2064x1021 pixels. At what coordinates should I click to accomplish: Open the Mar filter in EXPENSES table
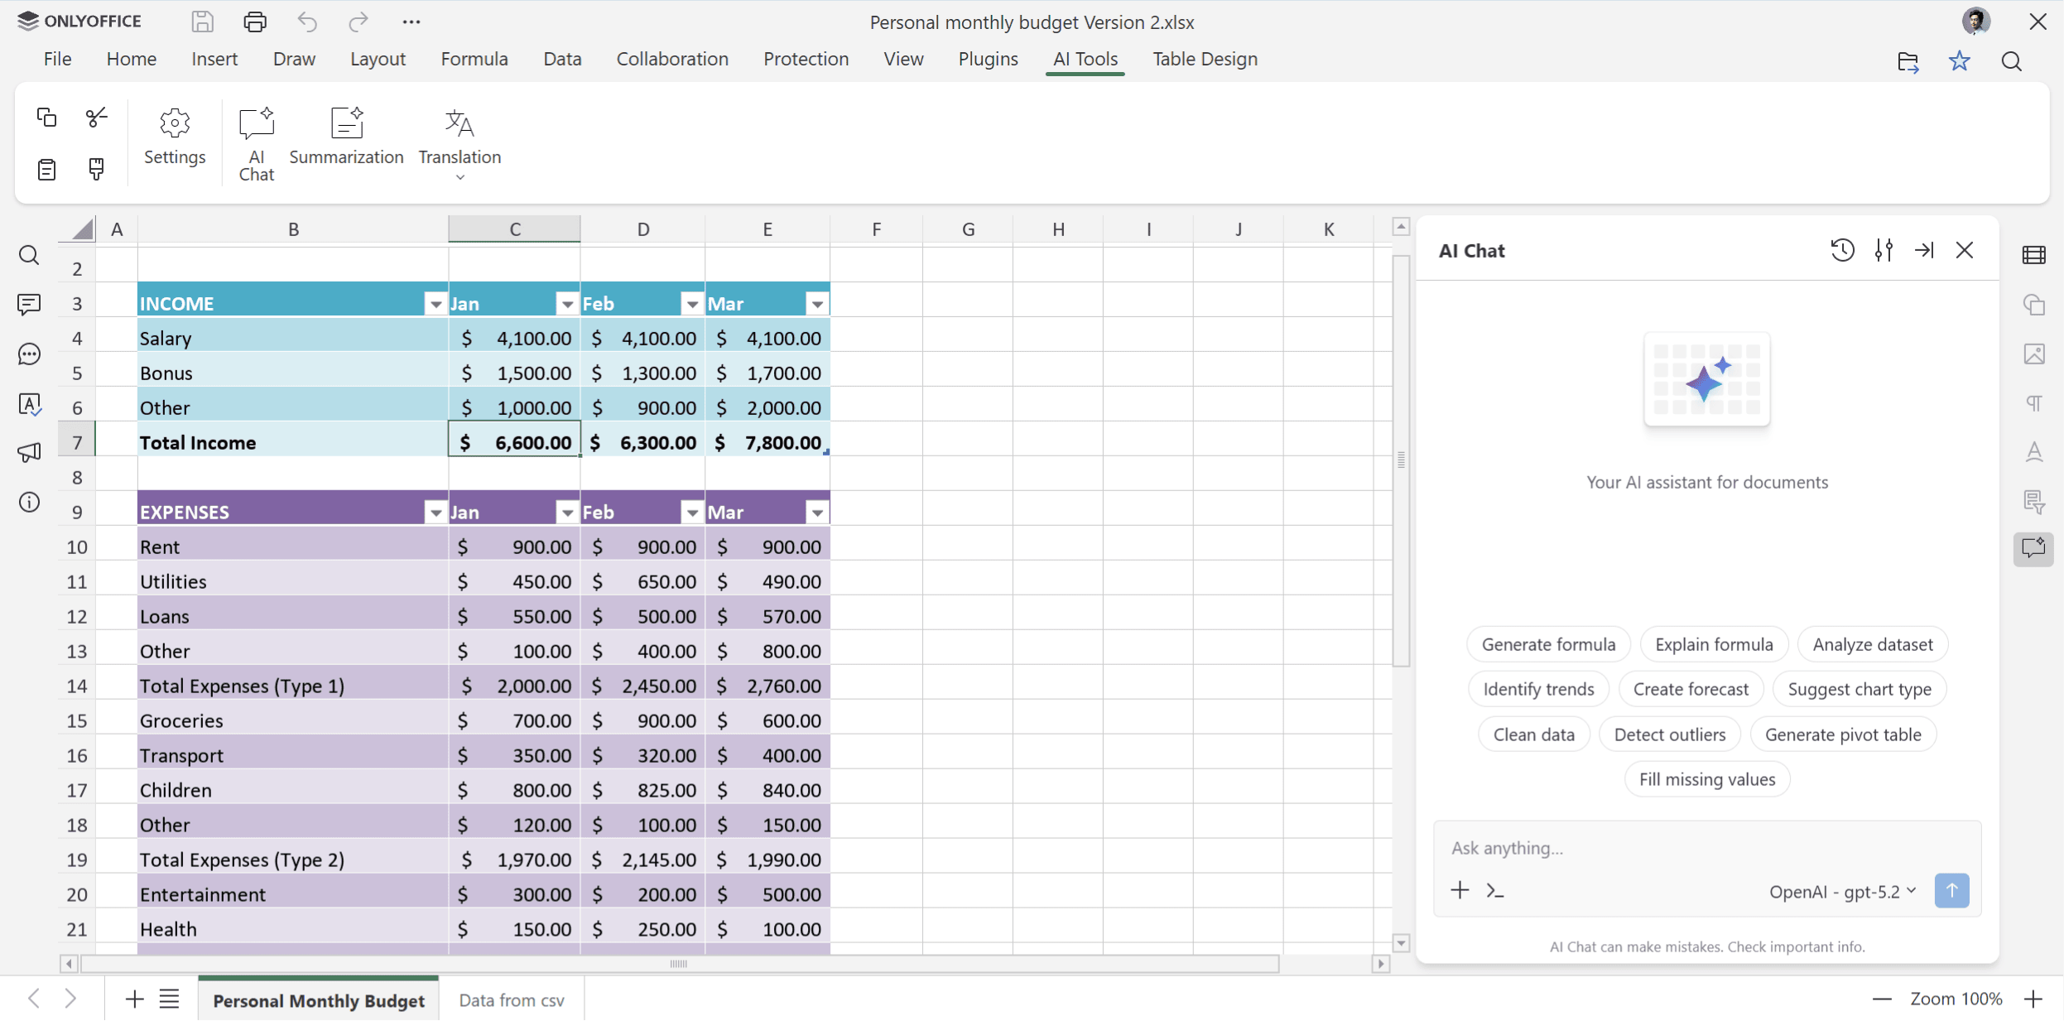click(817, 513)
